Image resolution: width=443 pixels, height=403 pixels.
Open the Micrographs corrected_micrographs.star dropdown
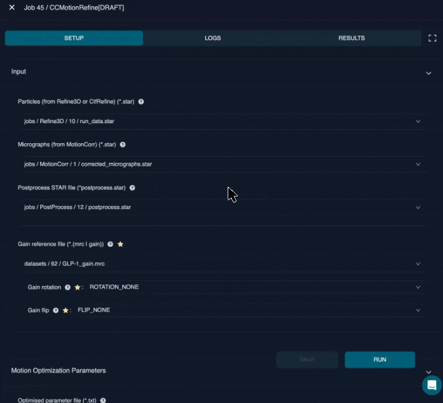(x=223, y=165)
